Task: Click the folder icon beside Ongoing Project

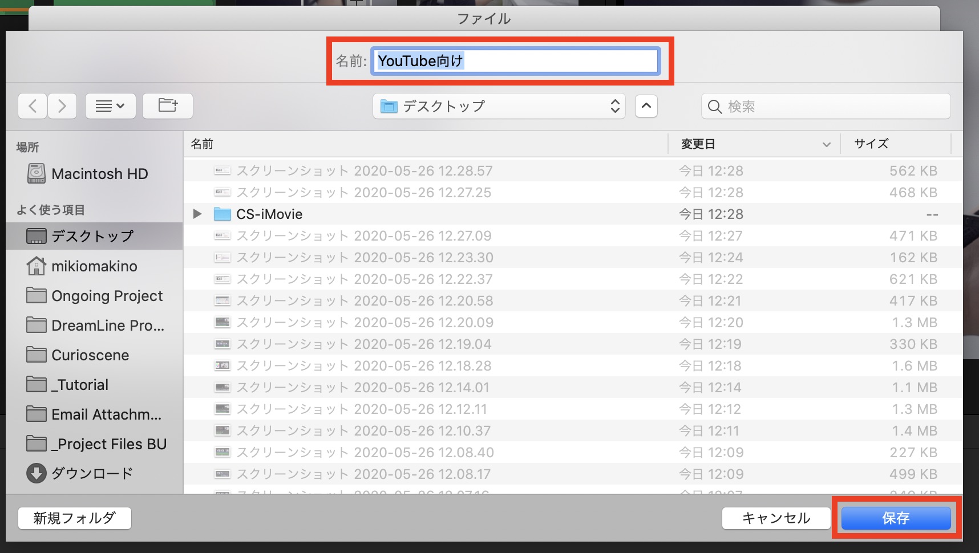Action: [37, 295]
